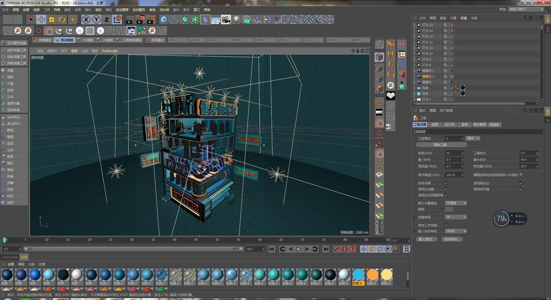
Task: Click the 载入预设 button
Action: pos(426,239)
